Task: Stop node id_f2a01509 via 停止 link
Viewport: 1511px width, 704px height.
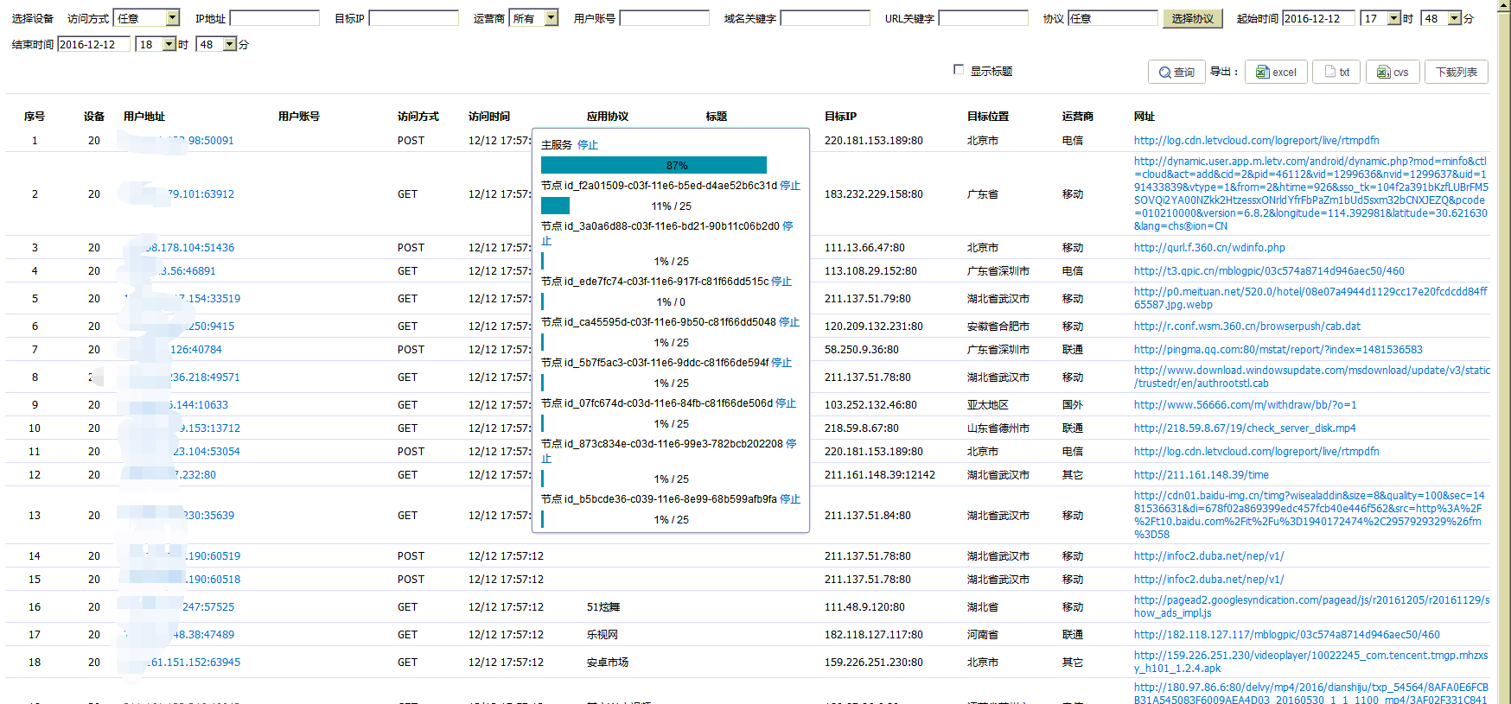Action: click(790, 186)
